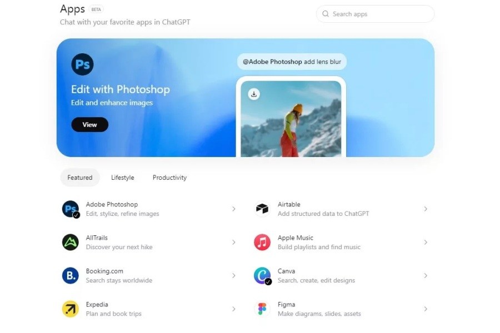
Task: Expand the Adobe Photoshop row chevron
Action: pyautogui.click(x=234, y=209)
